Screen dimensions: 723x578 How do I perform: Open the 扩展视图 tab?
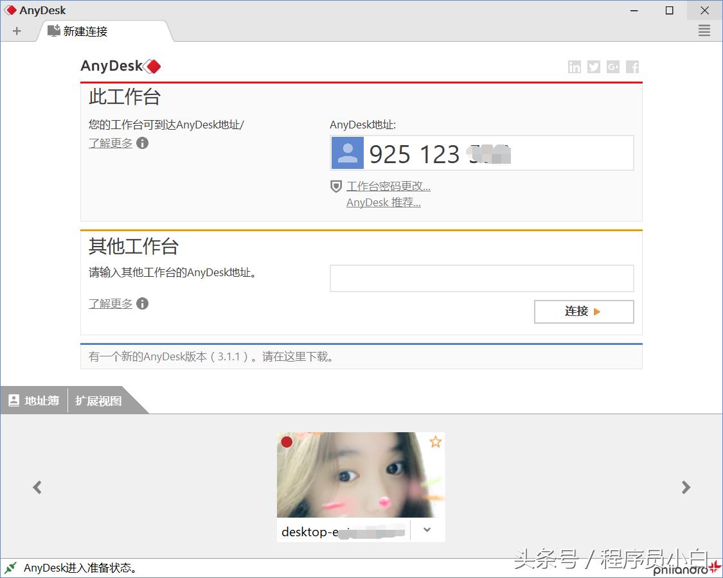tap(98, 400)
